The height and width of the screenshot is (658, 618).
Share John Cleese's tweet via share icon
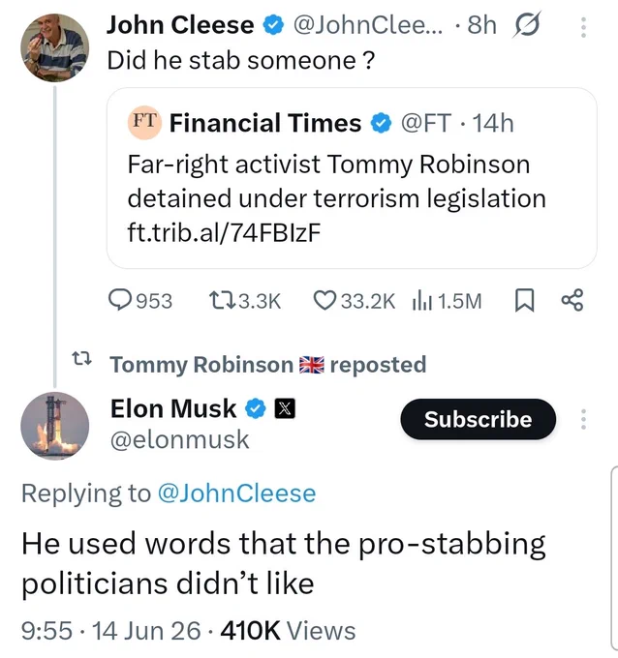(x=572, y=300)
